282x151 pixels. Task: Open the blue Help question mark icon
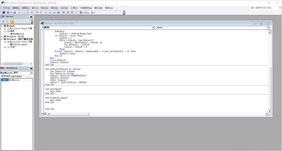81,13
